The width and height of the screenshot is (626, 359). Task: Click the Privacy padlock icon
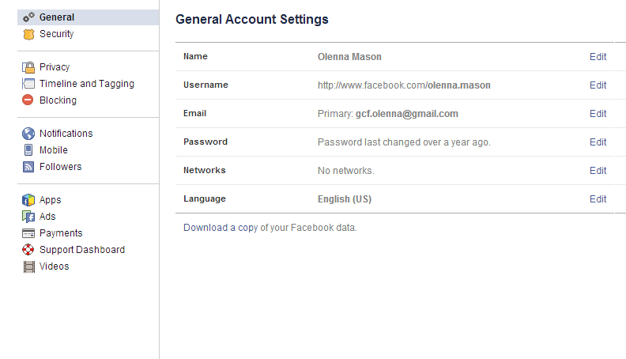pyautogui.click(x=28, y=67)
